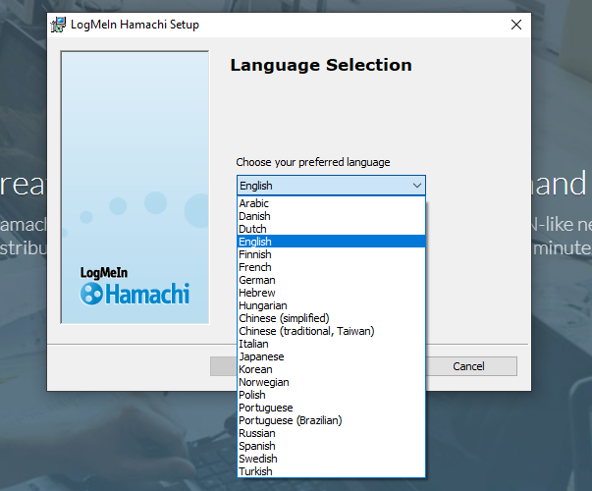Click the LogMeIn Hamachi logo banner
The width and height of the screenshot is (592, 491).
pos(135,188)
